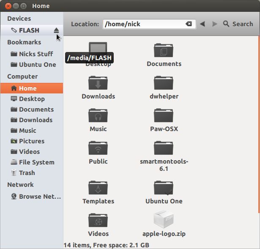Click the vertical scrollbar of file pane
This screenshot has width=260, height=249.
(259, 124)
